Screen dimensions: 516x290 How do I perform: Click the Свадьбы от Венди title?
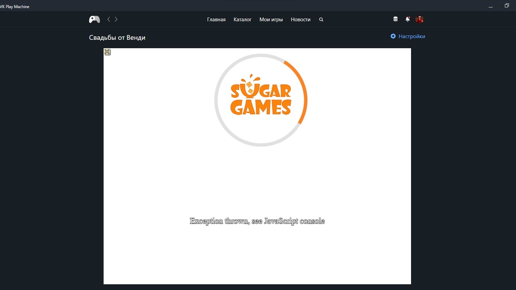coord(117,37)
